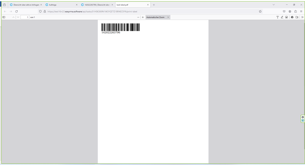
Task: Open the list all tabs chevron
Action: (274, 5)
